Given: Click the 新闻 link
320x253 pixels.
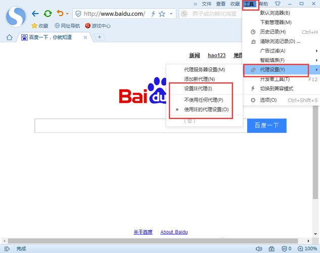Looking at the screenshot, I should pyautogui.click(x=194, y=55).
